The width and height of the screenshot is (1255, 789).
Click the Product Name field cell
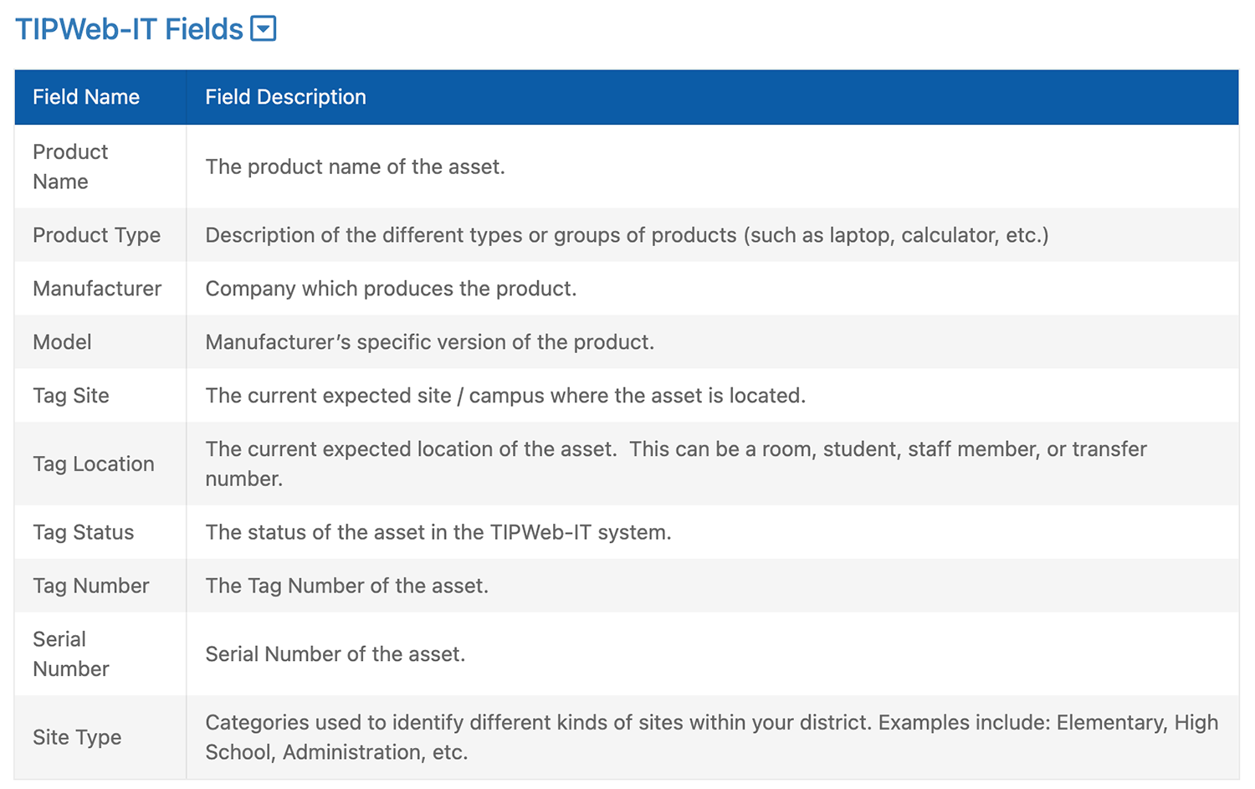(x=100, y=167)
